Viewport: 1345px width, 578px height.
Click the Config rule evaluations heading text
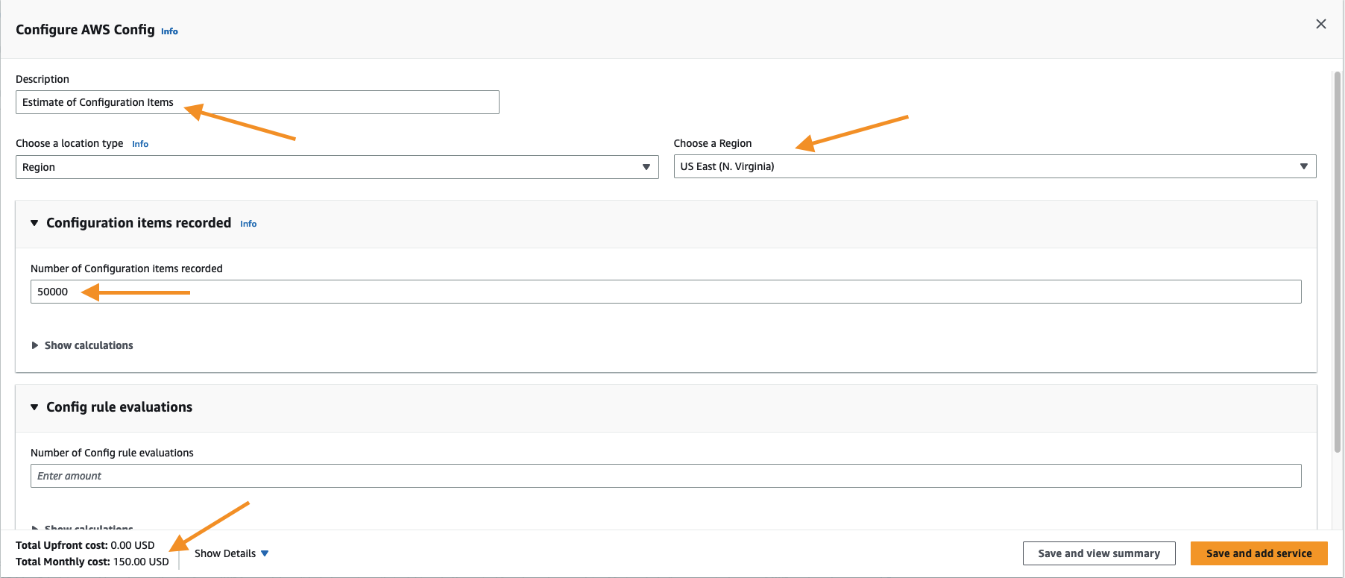tap(119, 407)
